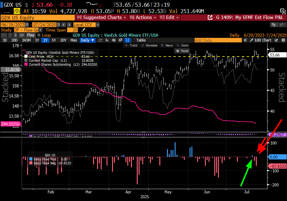Select the 1H3M time range

[x=26, y=40]
